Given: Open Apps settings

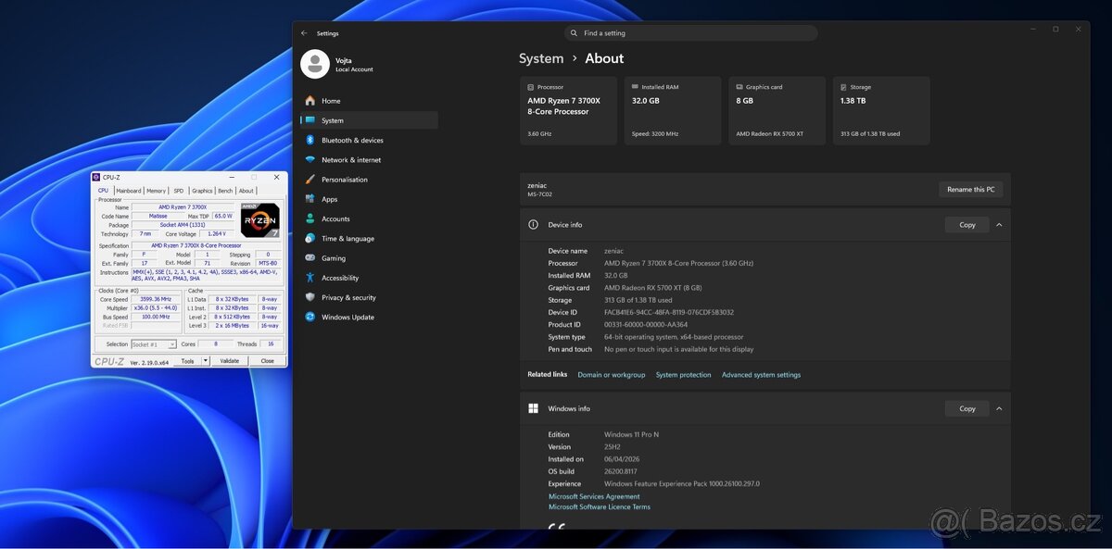Looking at the screenshot, I should point(369,199).
